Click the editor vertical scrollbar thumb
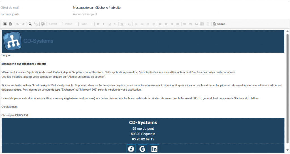The height and width of the screenshot is (154, 290). [x=287, y=88]
